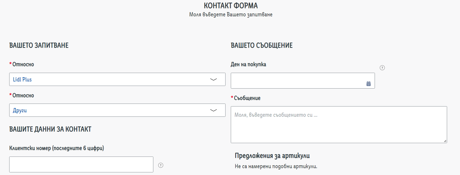Click help icon beside customer number field
Screen dimensions: 460x175
point(160,165)
